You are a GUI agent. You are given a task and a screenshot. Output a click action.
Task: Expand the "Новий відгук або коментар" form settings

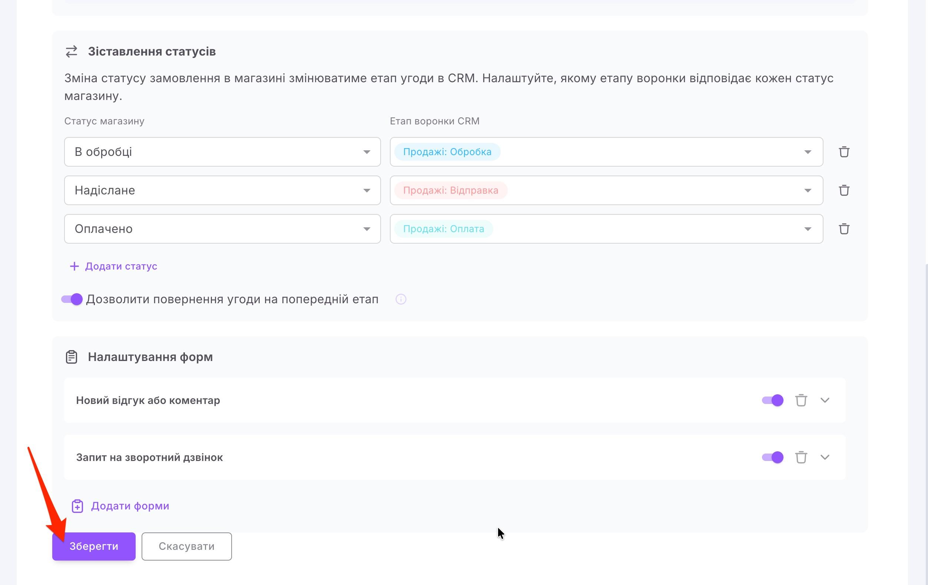pyautogui.click(x=825, y=400)
